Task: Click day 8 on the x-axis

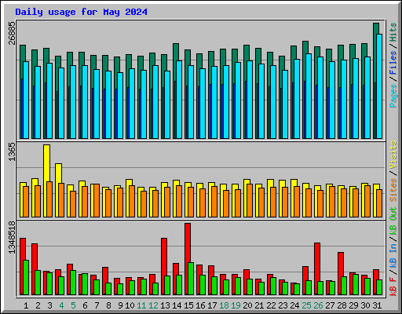Action: [x=108, y=305]
